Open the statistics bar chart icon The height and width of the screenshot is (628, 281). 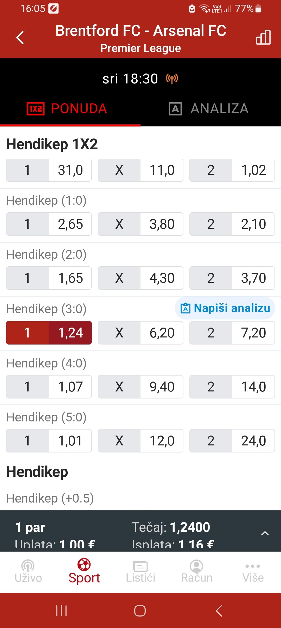[x=263, y=37]
